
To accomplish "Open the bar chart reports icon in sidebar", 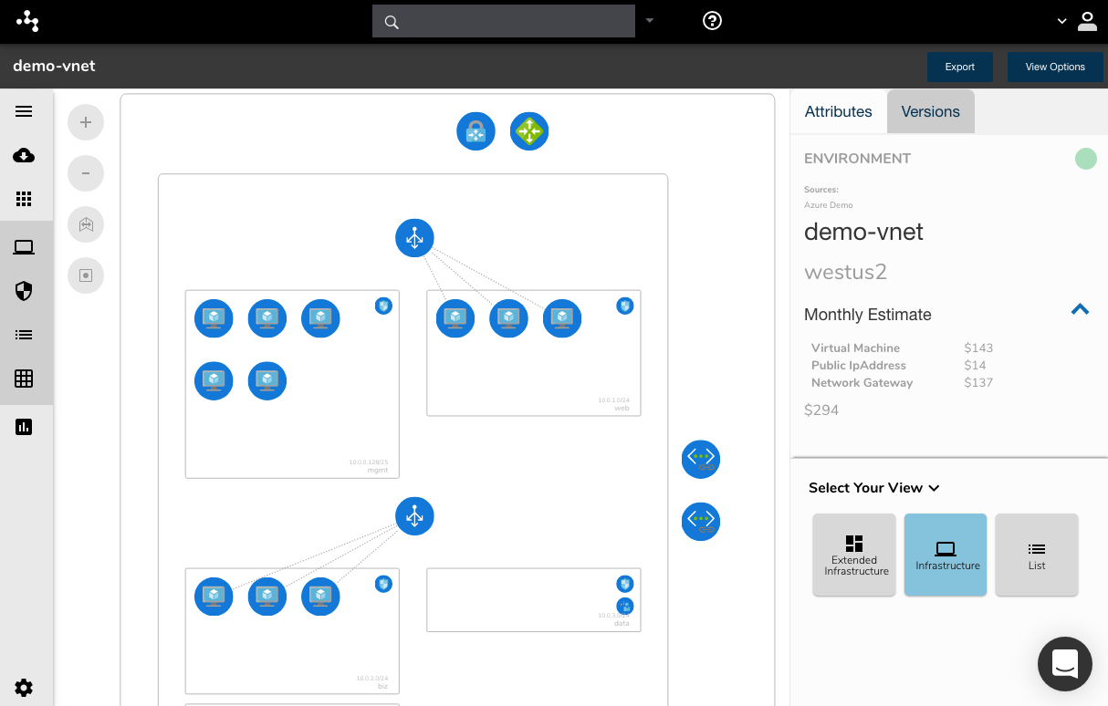I will coord(24,426).
